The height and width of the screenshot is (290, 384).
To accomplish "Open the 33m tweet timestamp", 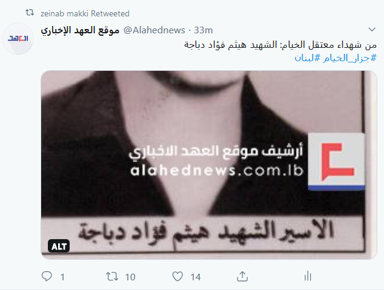I will click(204, 30).
